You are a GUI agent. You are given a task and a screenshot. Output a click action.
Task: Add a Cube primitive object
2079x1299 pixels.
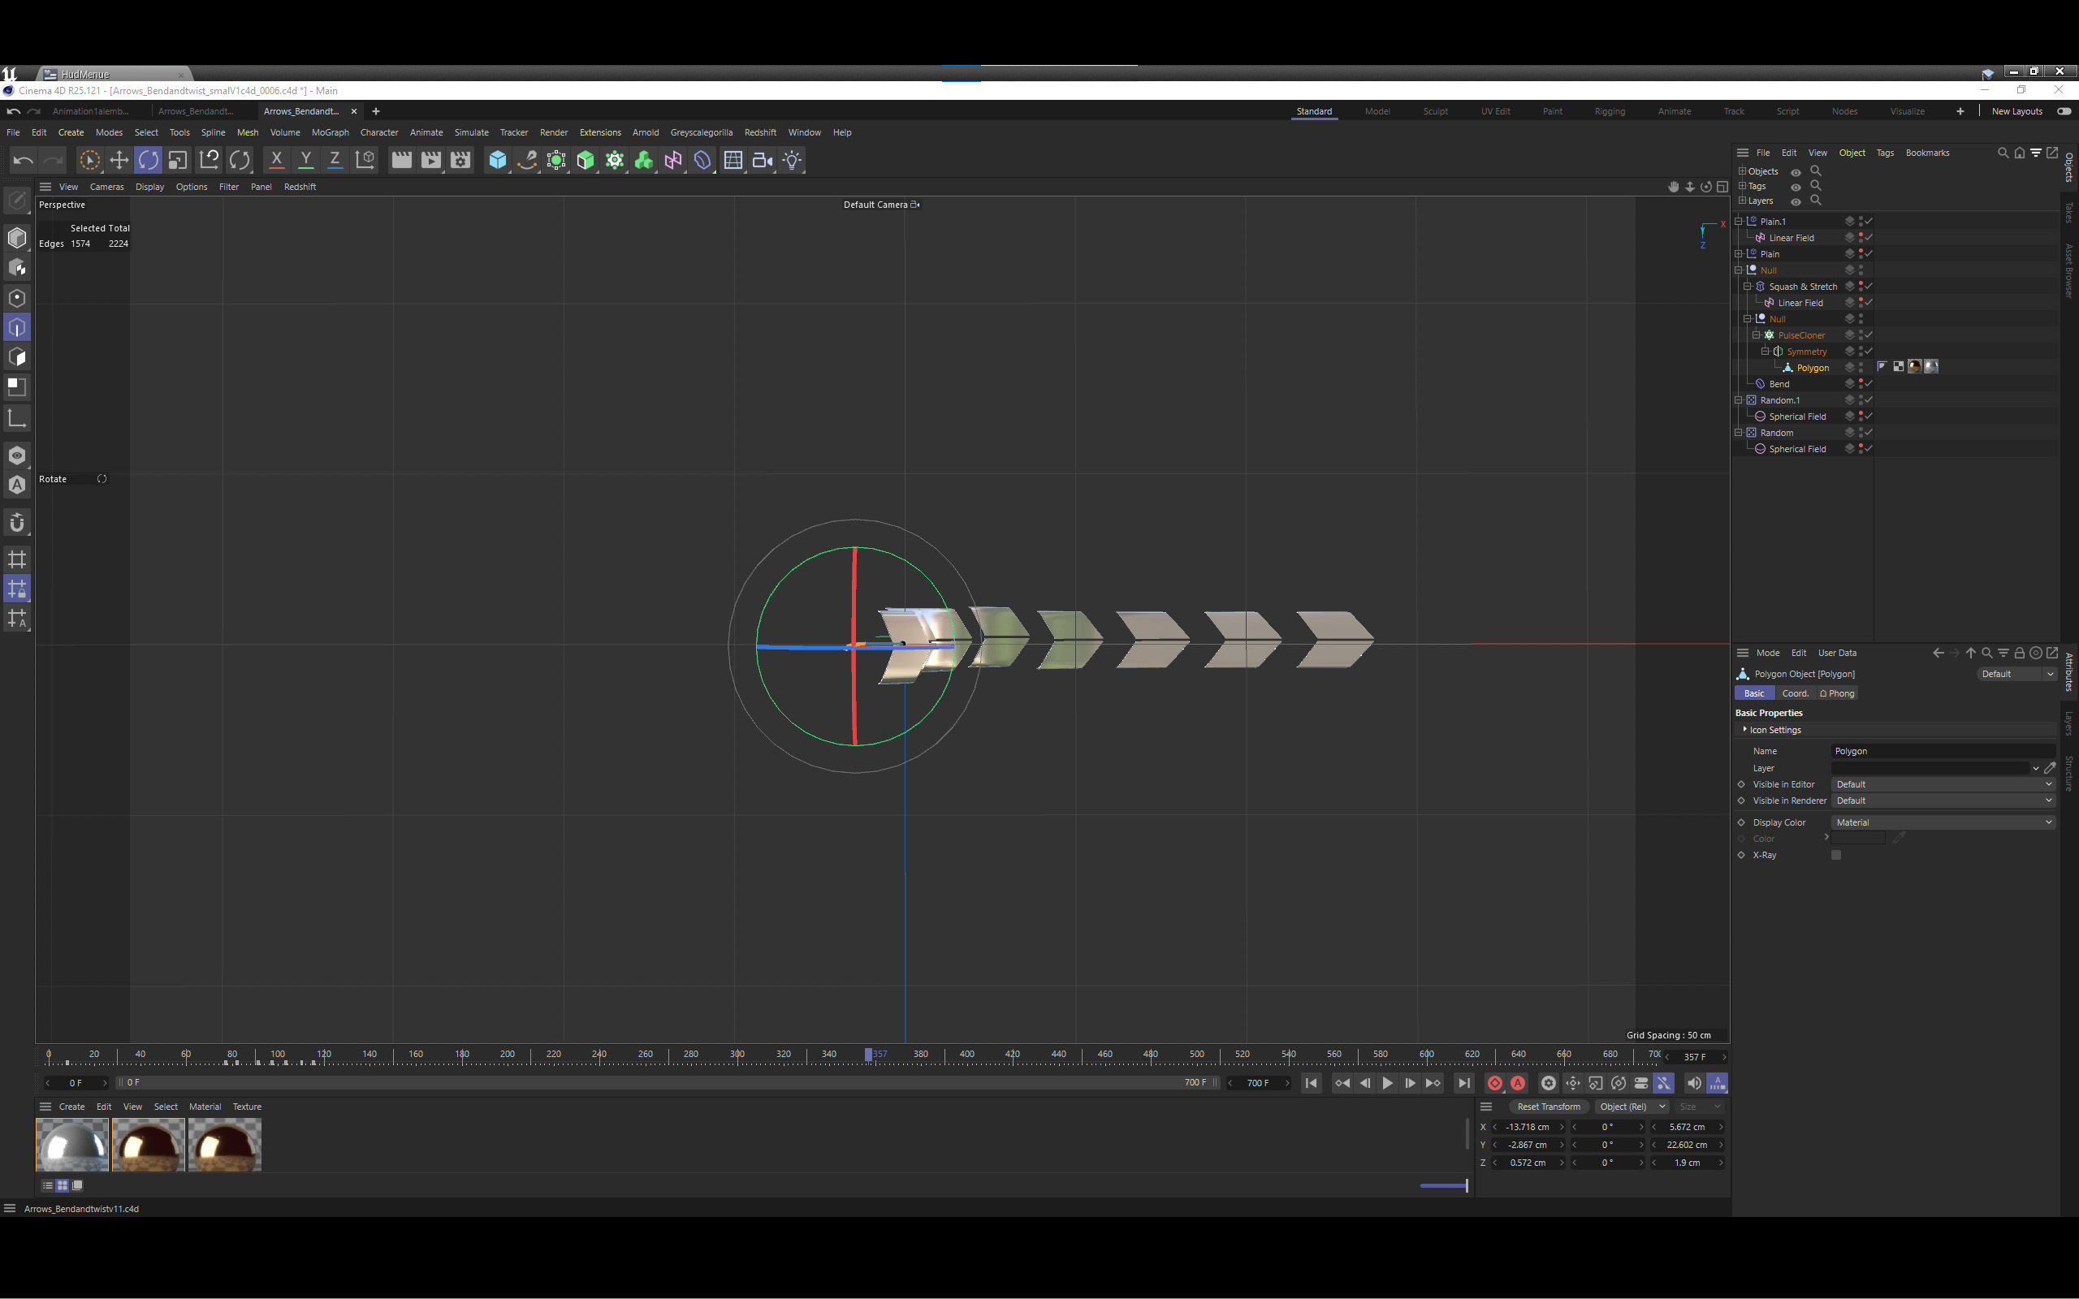(497, 160)
